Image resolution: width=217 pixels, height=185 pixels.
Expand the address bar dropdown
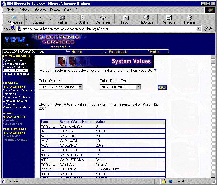coord(199,29)
